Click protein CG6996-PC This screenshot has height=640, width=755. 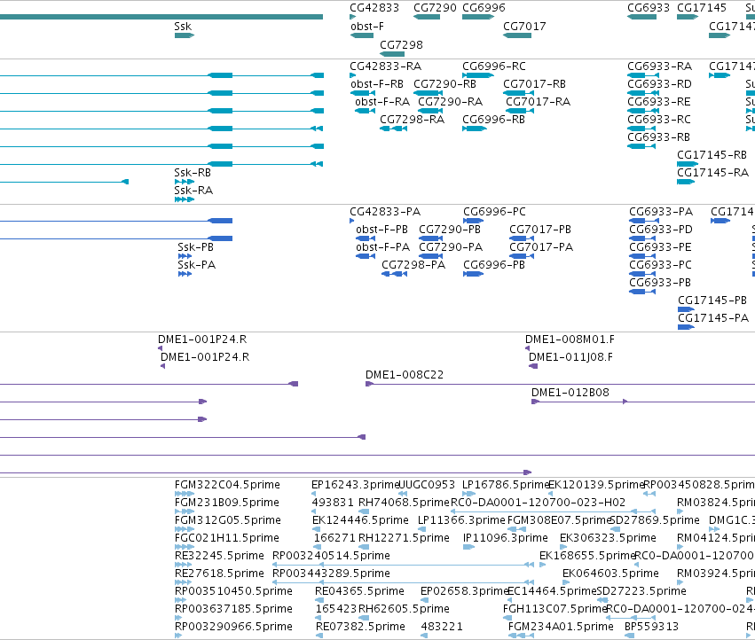point(494,212)
